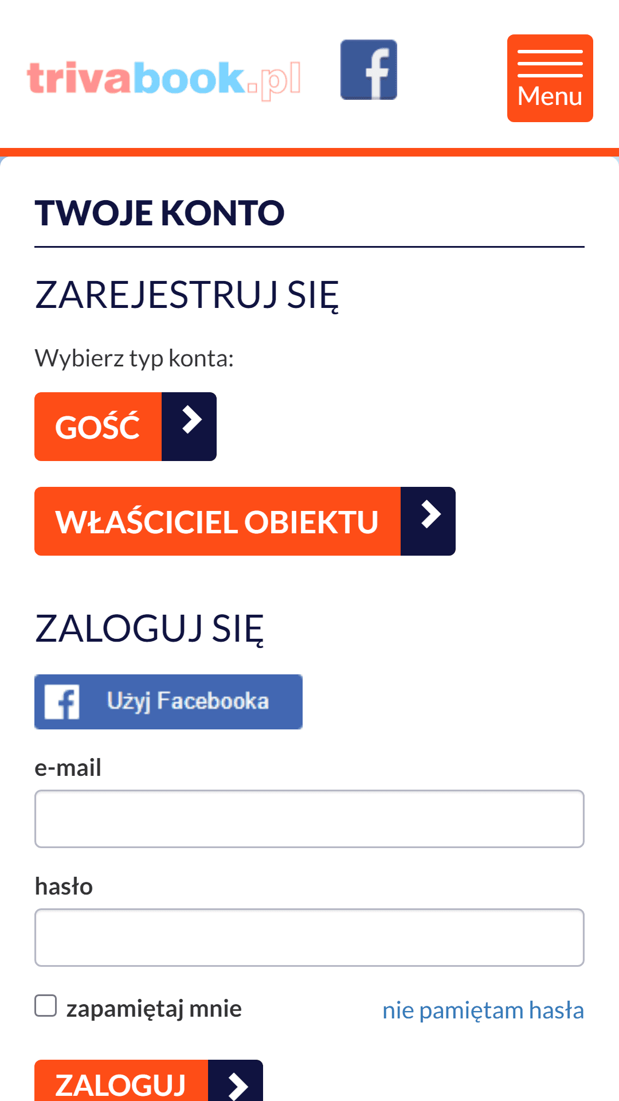Focus the e-mail input field
This screenshot has height=1101, width=619.
click(309, 819)
